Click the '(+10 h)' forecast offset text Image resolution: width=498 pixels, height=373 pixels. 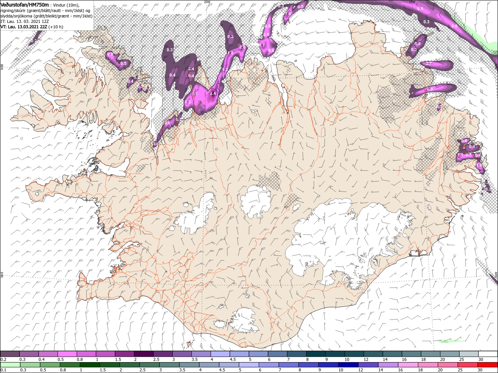(56, 27)
